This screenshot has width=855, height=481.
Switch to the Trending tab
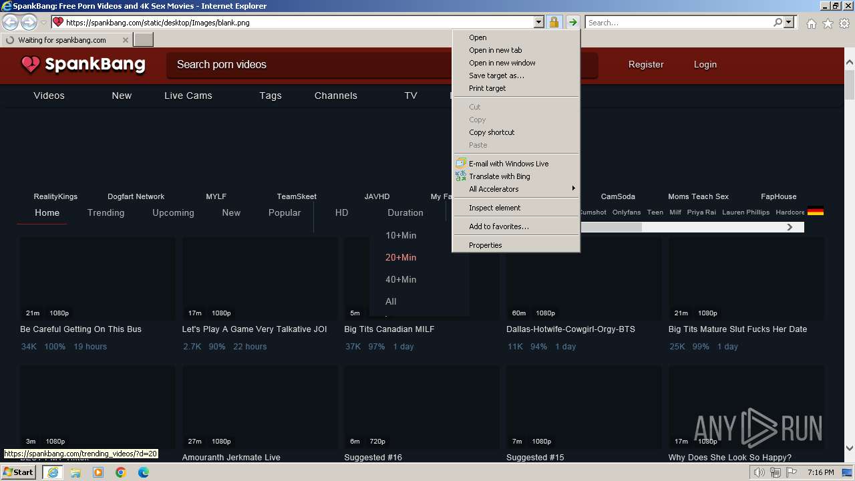[x=106, y=212]
